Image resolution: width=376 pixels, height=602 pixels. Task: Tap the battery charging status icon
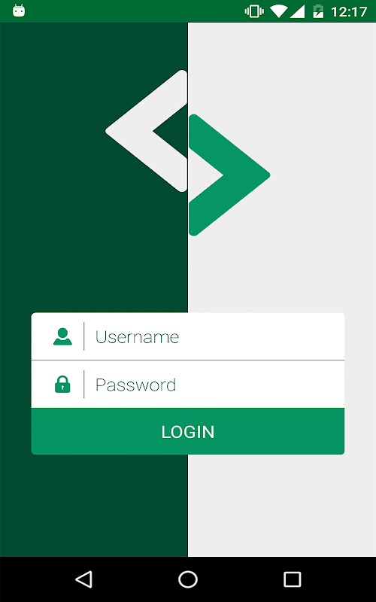pyautogui.click(x=318, y=11)
